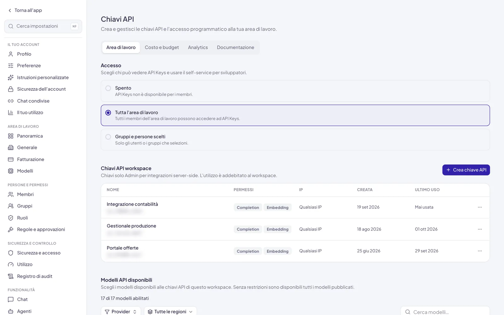This screenshot has height=315, width=504.
Task: Click the Fatturazione card icon
Action: [x=11, y=159]
